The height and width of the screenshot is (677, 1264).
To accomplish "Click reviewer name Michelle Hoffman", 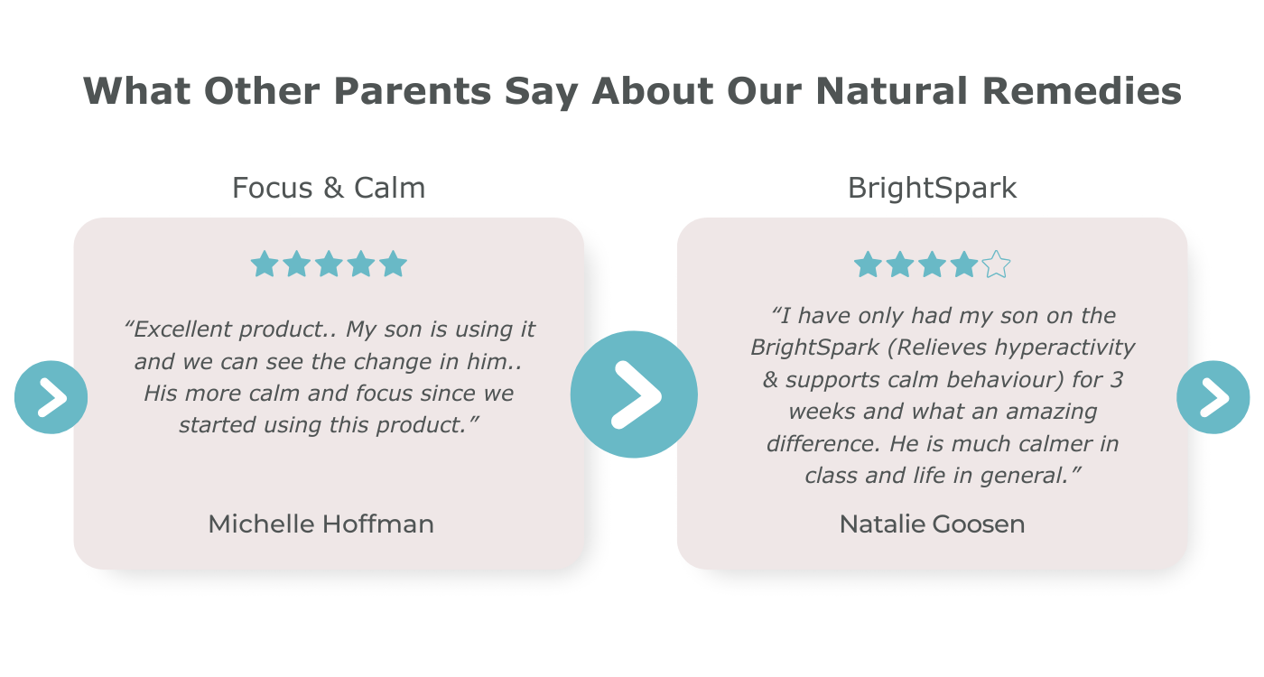I will pyautogui.click(x=321, y=524).
